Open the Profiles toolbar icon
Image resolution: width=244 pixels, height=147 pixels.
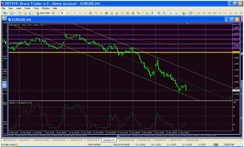[11, 13]
